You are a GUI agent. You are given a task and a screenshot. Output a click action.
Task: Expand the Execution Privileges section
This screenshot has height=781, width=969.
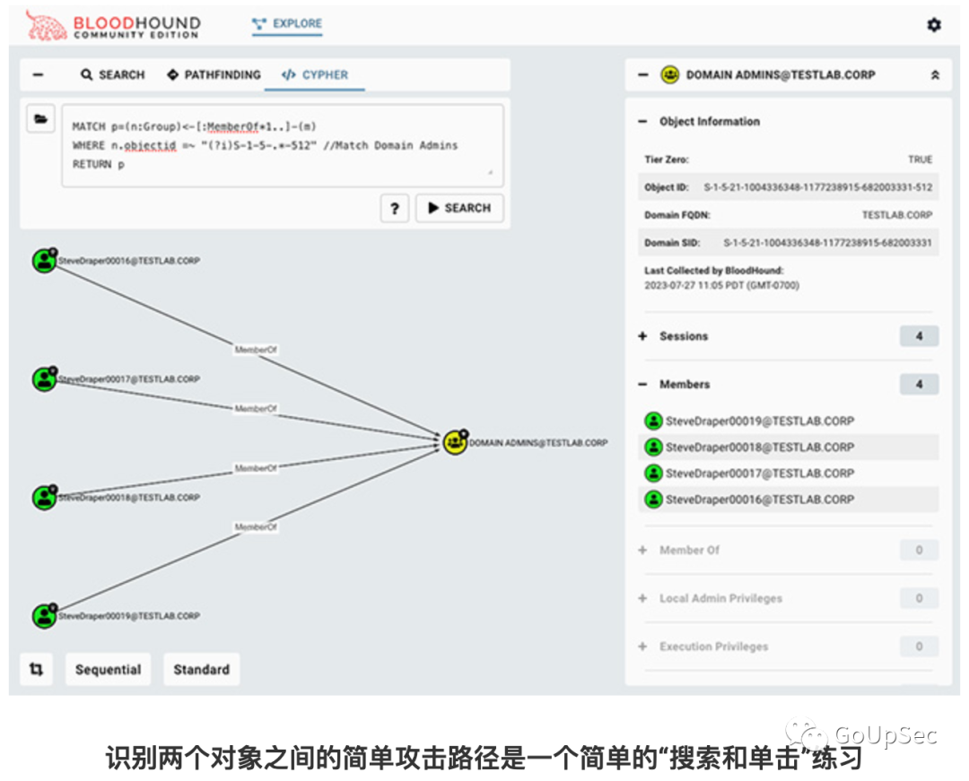pos(642,646)
